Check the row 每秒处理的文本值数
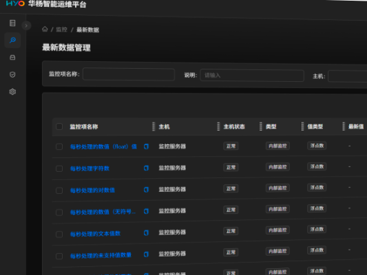Screen dimensions: 367x275 (x=59, y=234)
